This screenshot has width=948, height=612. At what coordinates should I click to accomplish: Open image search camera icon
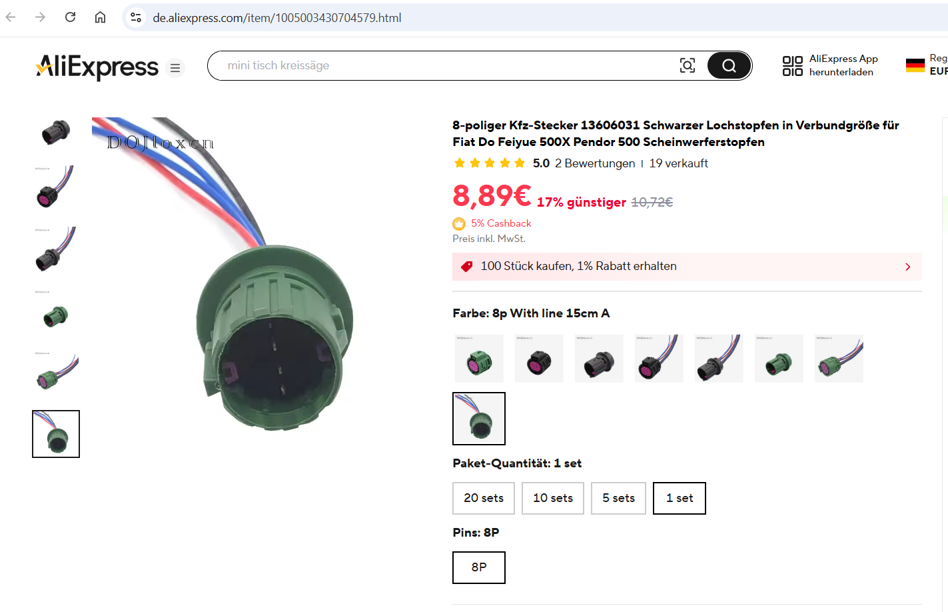point(687,65)
